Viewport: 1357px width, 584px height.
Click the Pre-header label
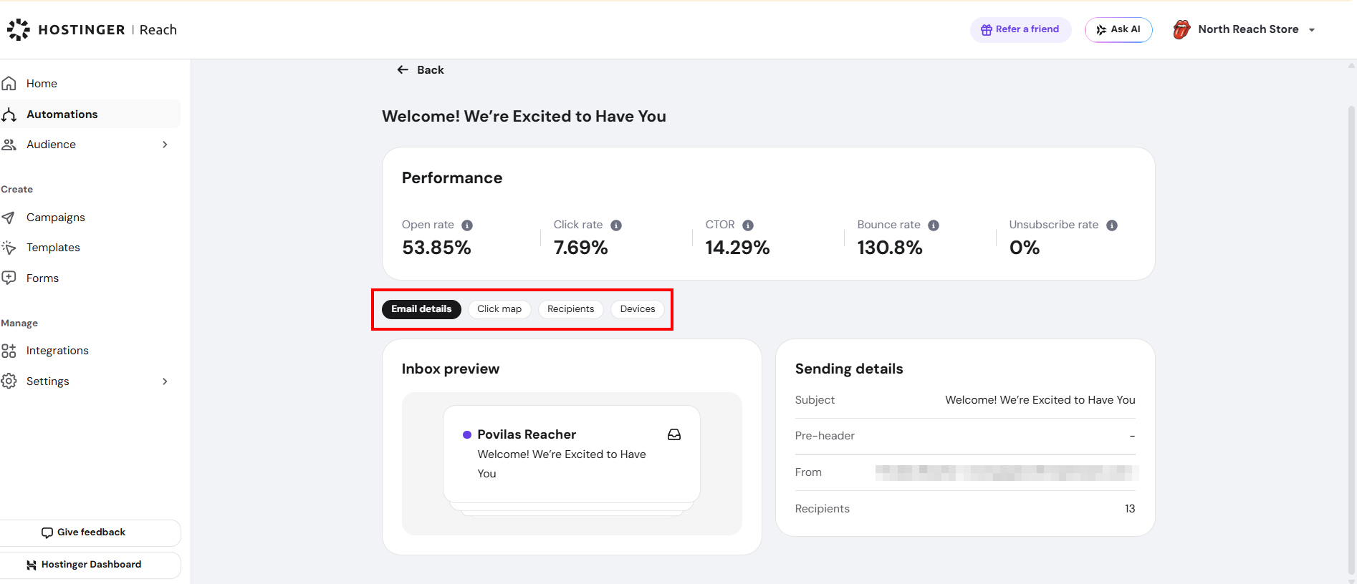pyautogui.click(x=825, y=436)
